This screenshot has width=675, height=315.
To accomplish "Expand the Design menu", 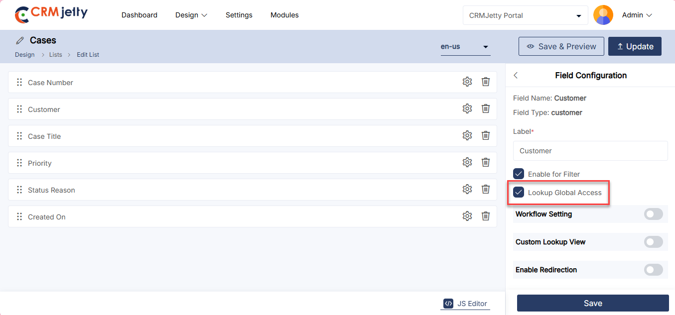I will pyautogui.click(x=191, y=15).
